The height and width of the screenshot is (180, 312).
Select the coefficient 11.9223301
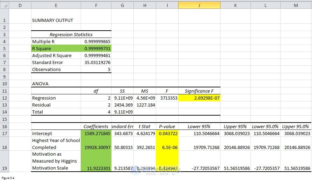96,161
